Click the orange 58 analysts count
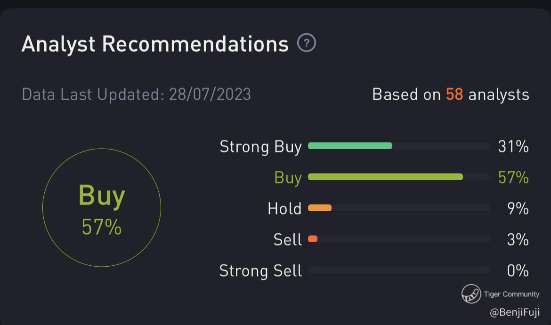 pos(454,95)
